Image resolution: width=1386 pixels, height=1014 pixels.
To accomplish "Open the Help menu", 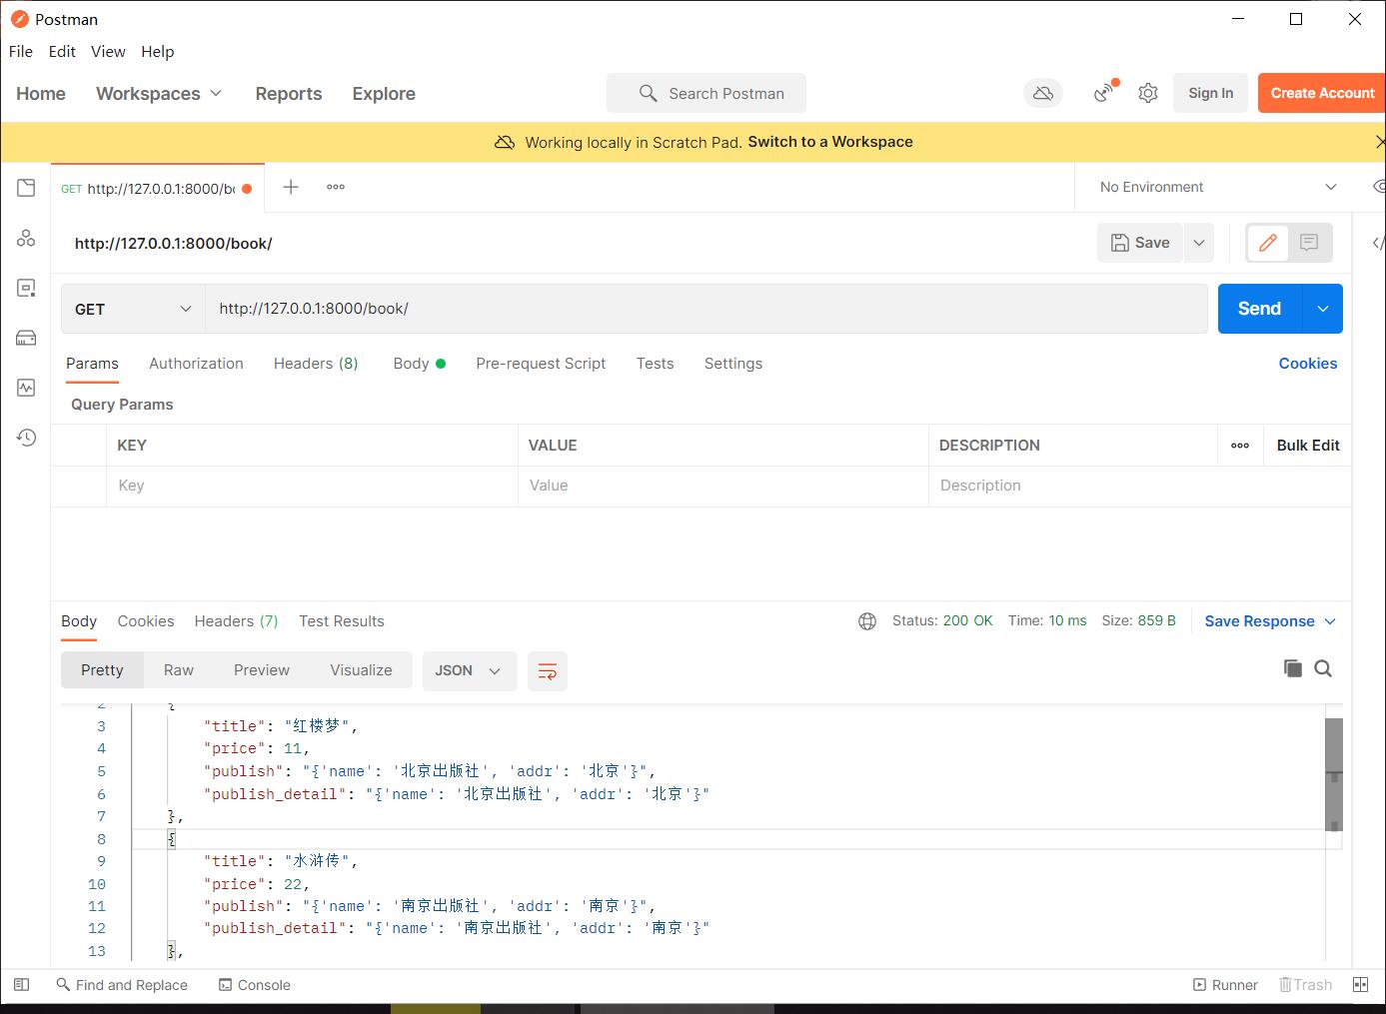I will click(x=158, y=51).
